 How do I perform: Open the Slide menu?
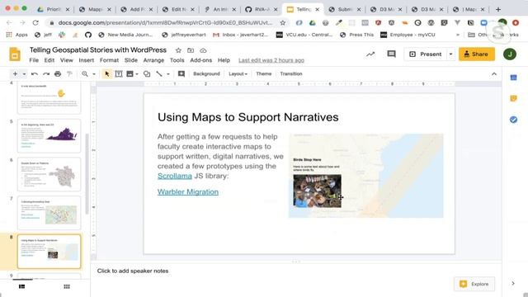(x=131, y=60)
